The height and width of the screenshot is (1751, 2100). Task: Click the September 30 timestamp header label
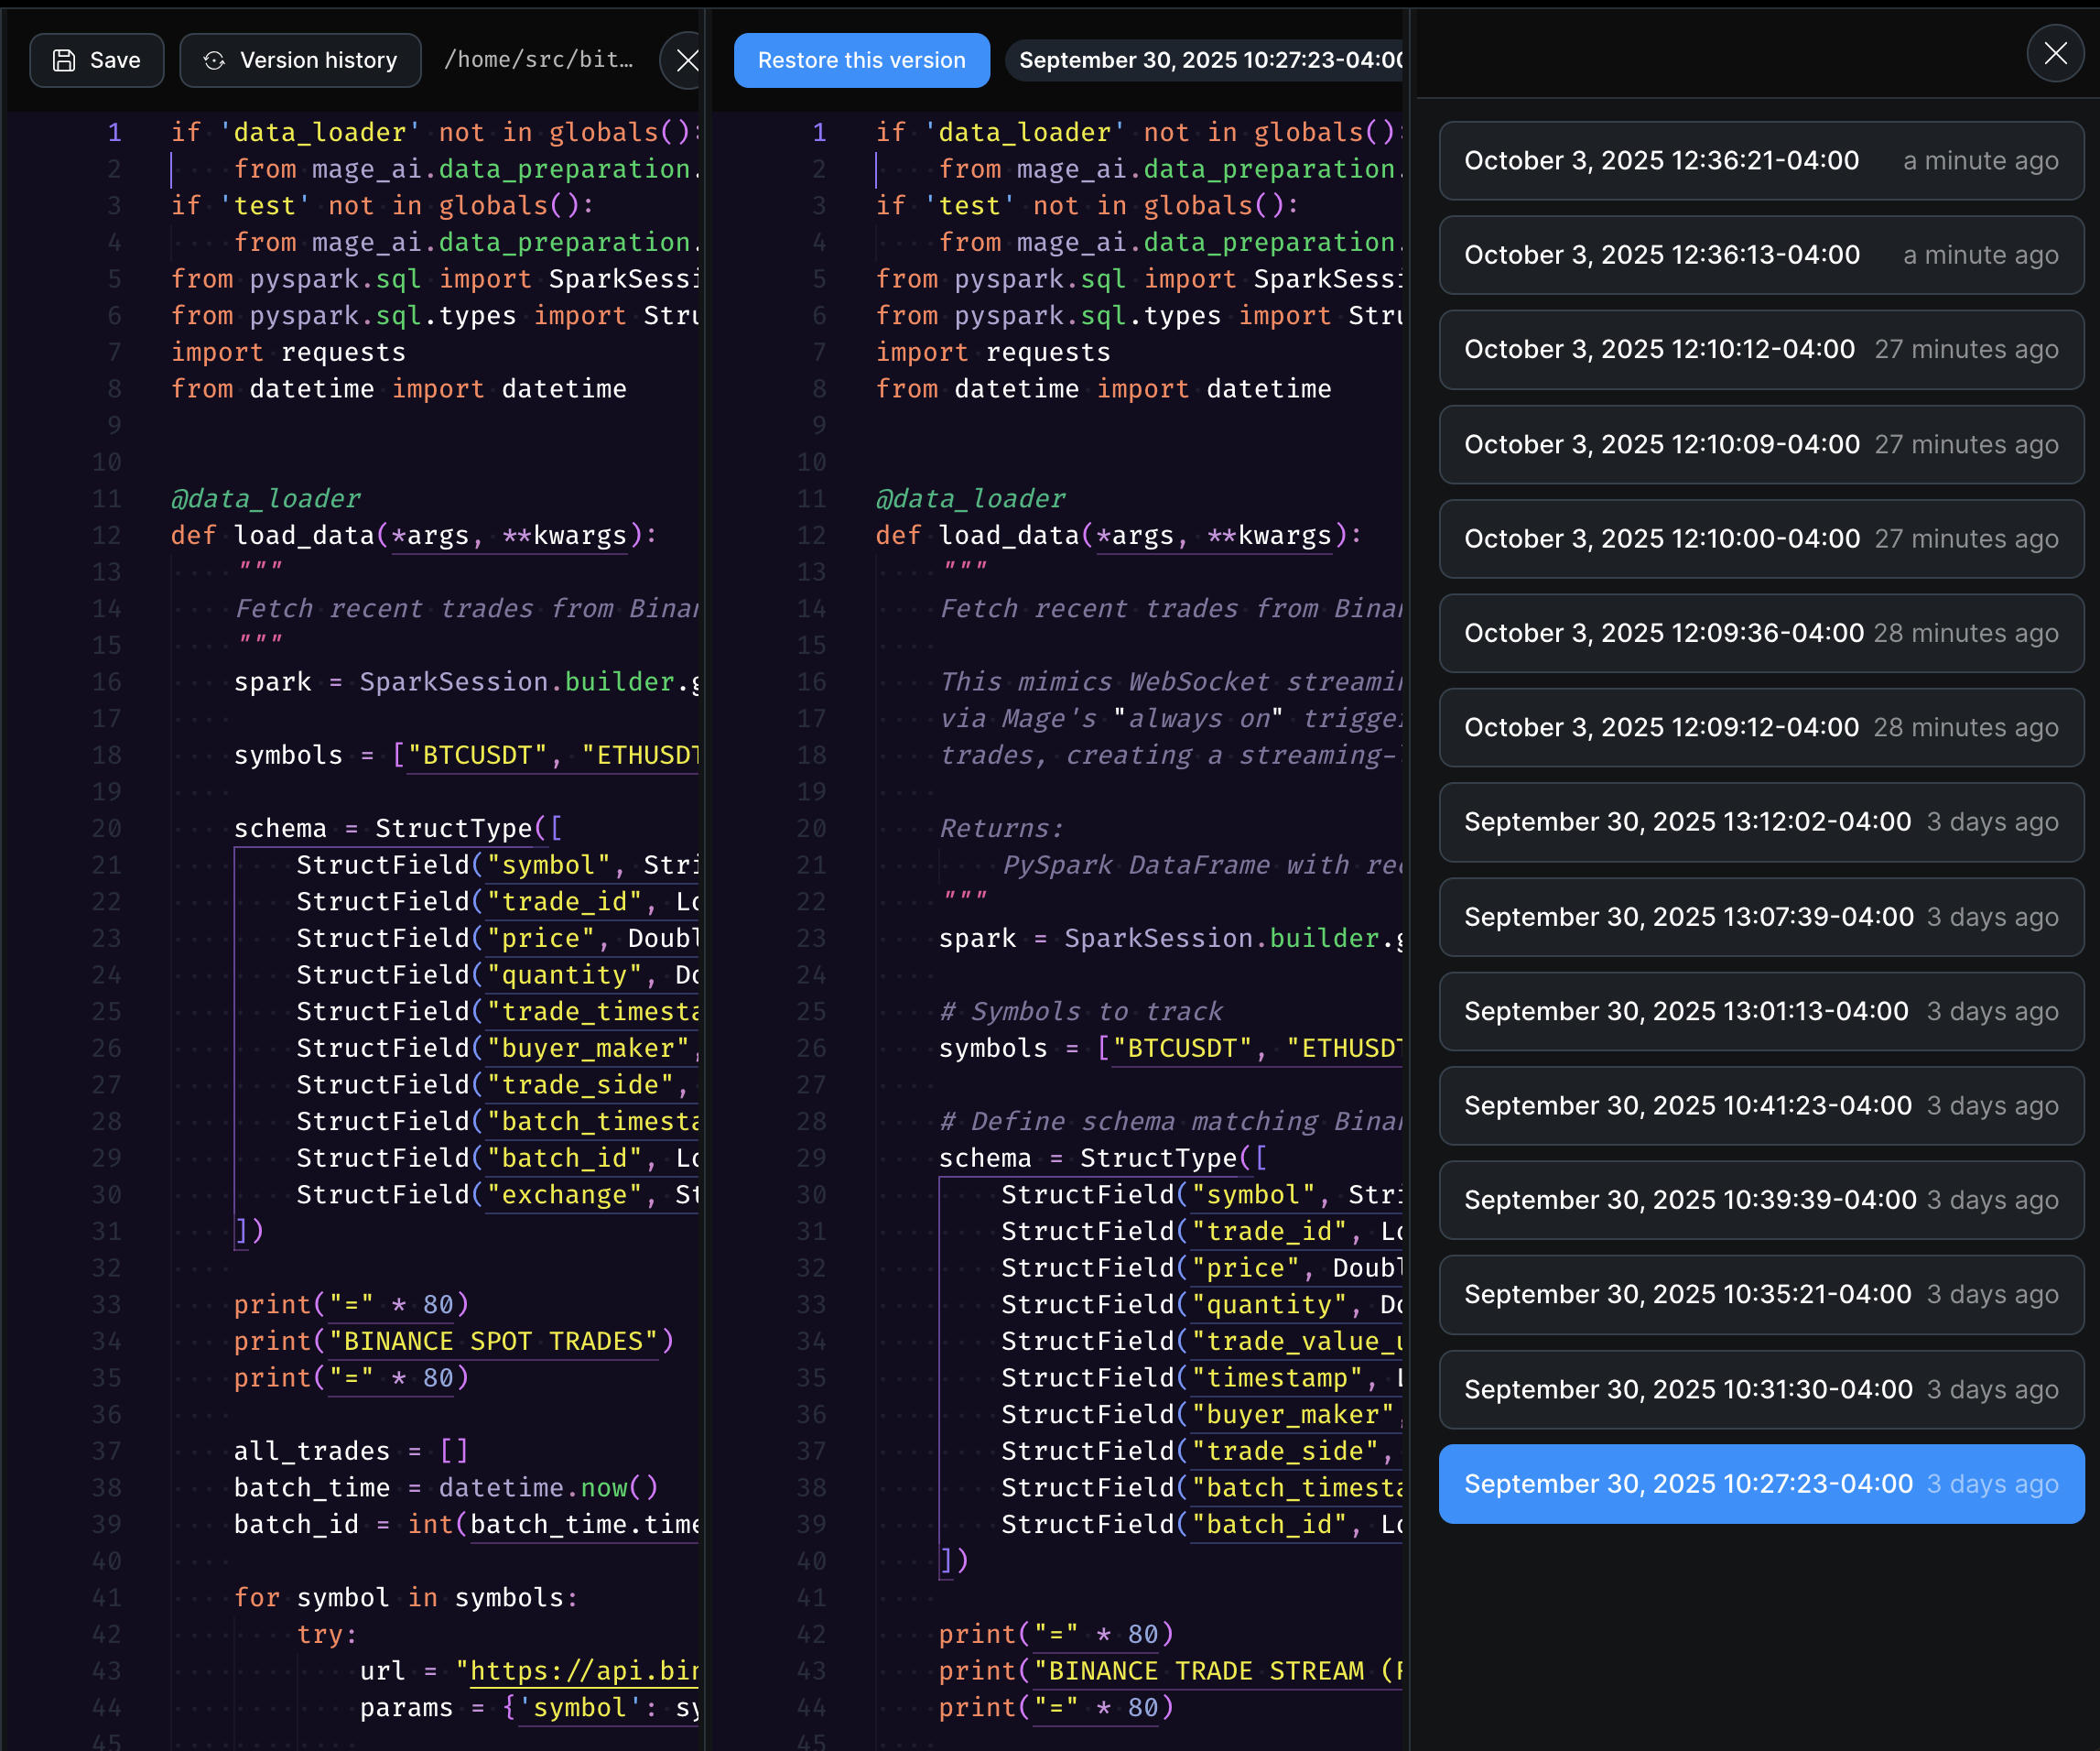pos(1208,60)
